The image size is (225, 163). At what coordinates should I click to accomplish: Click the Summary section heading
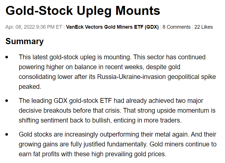[x=25, y=41]
